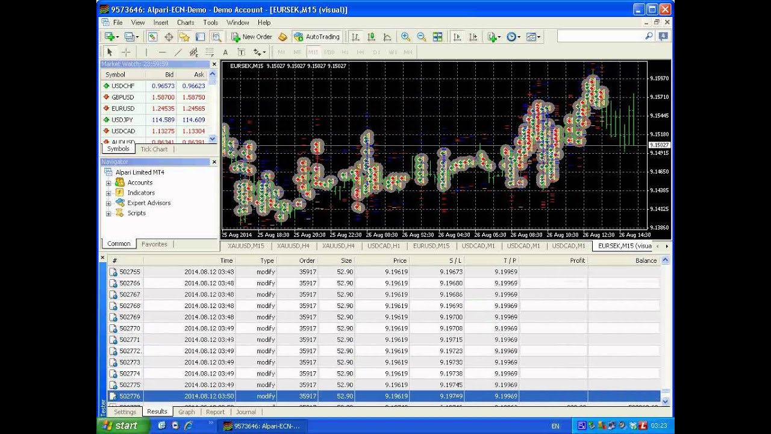This screenshot has height=434, width=771.
Task: Open the notifications chat icon in toolbar
Action: [663, 36]
